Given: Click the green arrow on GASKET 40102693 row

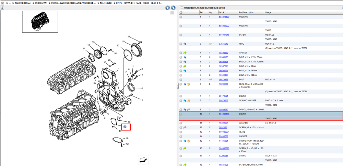Looking at the screenshot, I should click(185, 53).
